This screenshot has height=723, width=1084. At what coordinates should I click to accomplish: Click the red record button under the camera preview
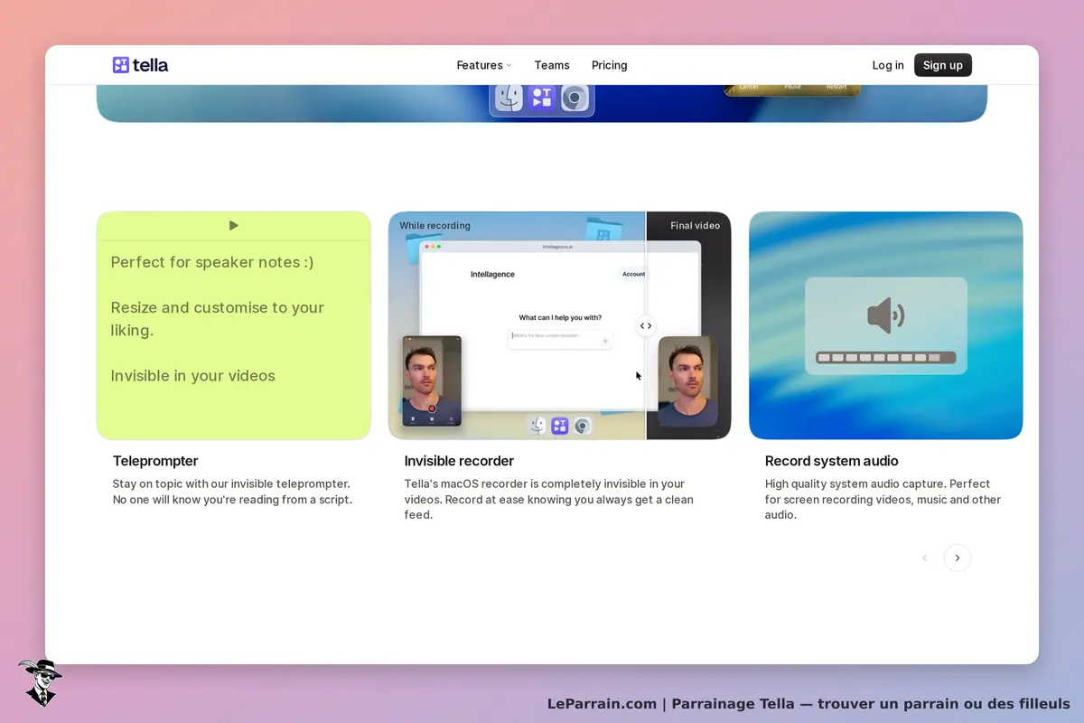point(432,408)
